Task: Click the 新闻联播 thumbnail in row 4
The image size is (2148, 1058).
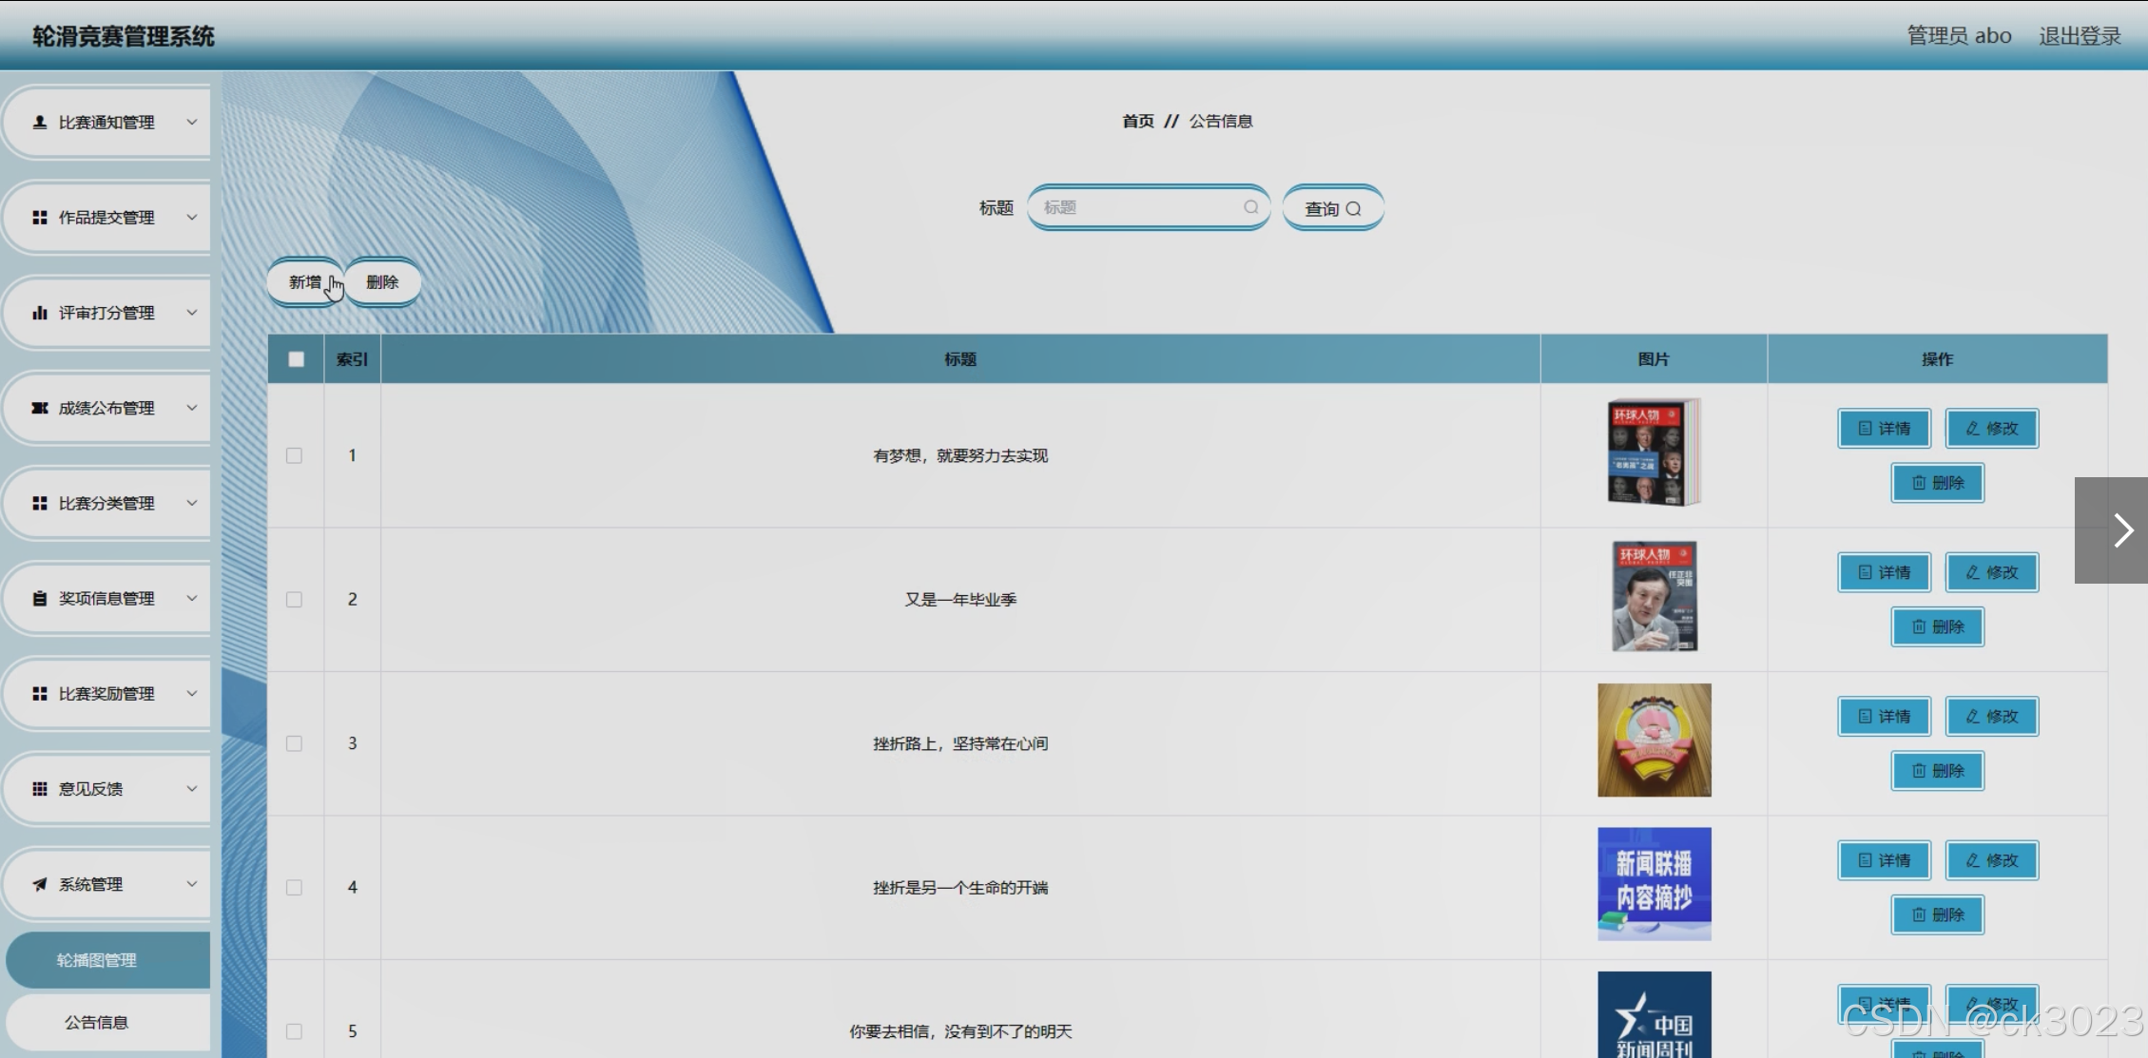Action: click(x=1654, y=884)
